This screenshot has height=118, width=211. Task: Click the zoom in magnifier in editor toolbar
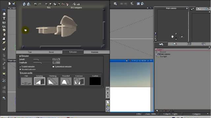(46, 4)
